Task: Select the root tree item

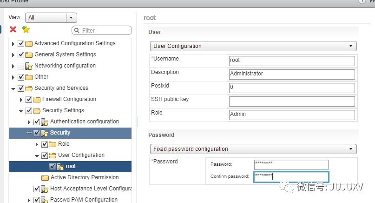Action: click(71, 166)
